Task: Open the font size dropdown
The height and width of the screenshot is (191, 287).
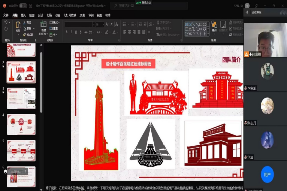Action: click(103, 24)
